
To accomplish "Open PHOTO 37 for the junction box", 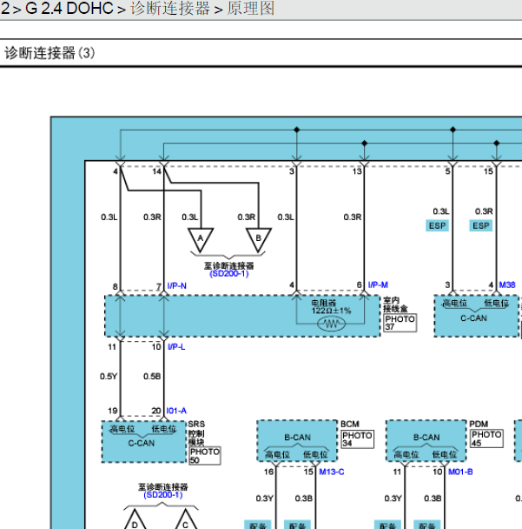I will [x=400, y=323].
